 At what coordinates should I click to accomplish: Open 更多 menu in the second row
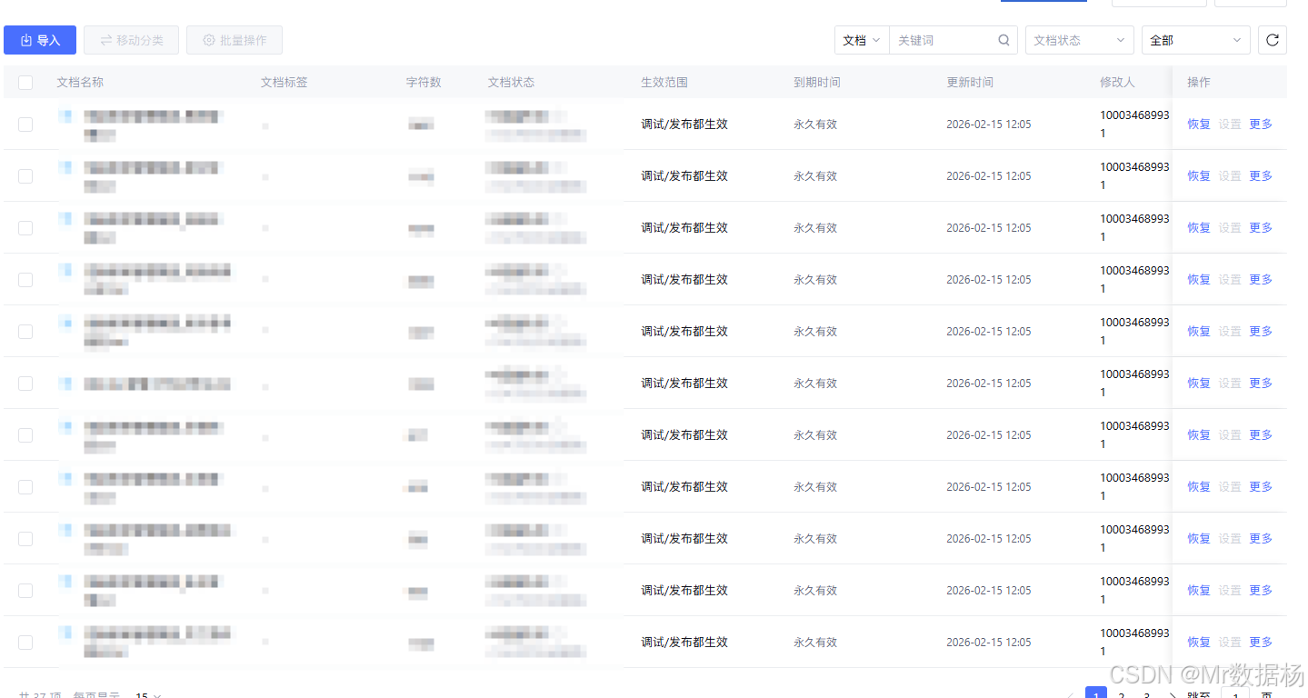click(1261, 176)
